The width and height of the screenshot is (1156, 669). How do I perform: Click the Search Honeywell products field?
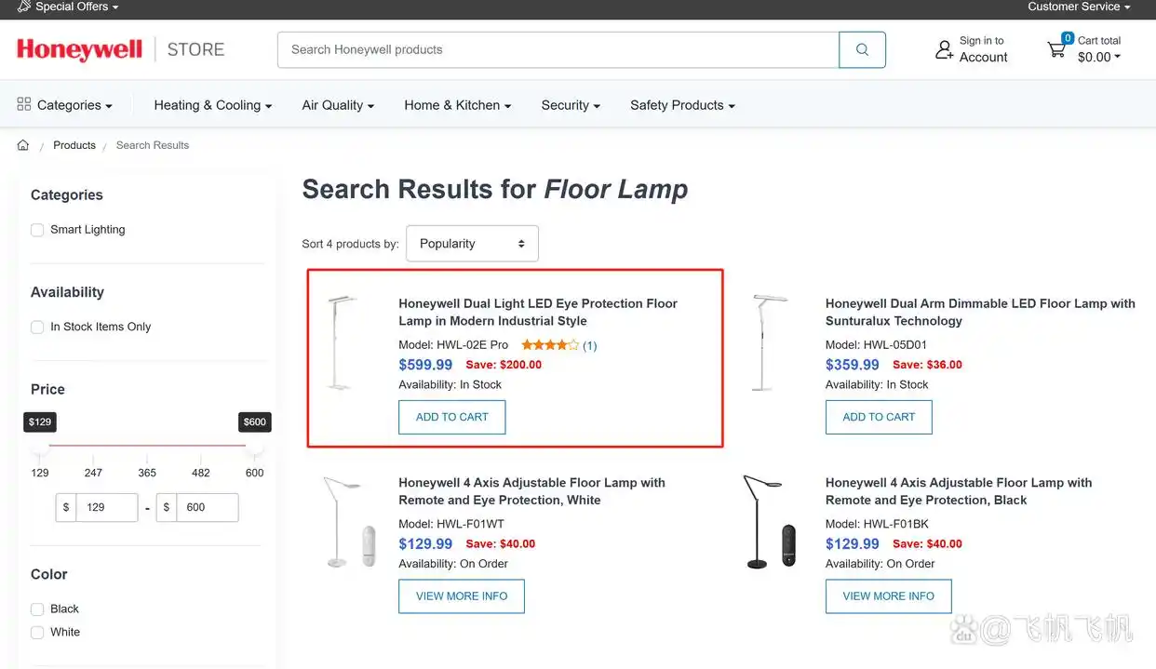(x=558, y=50)
